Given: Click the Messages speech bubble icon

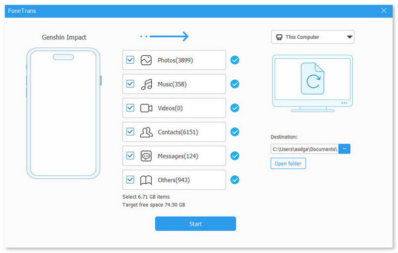Looking at the screenshot, I should [146, 156].
